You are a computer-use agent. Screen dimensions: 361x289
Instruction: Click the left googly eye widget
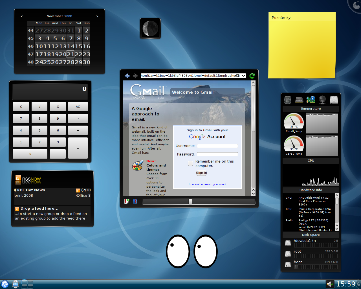pos(178,251)
